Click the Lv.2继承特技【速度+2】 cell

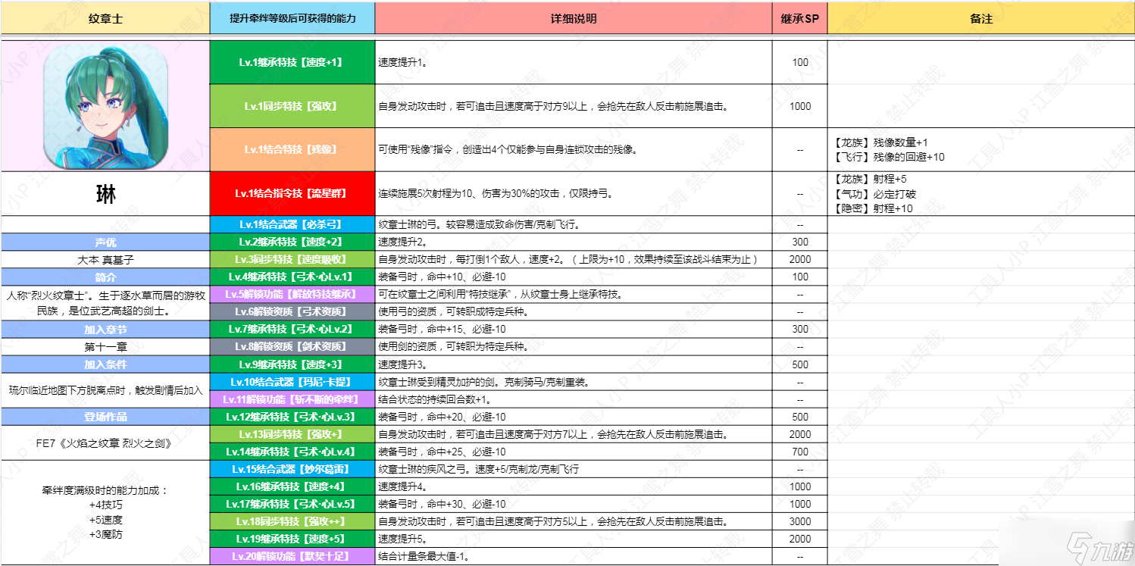pyautogui.click(x=292, y=242)
